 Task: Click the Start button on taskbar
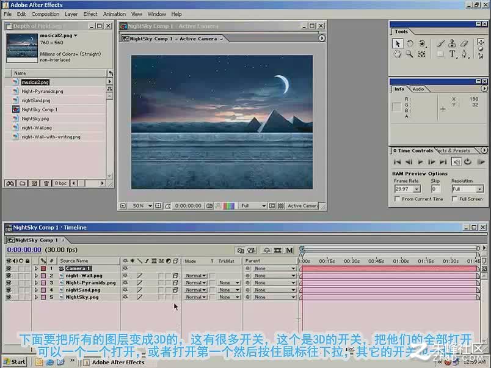[x=15, y=362]
